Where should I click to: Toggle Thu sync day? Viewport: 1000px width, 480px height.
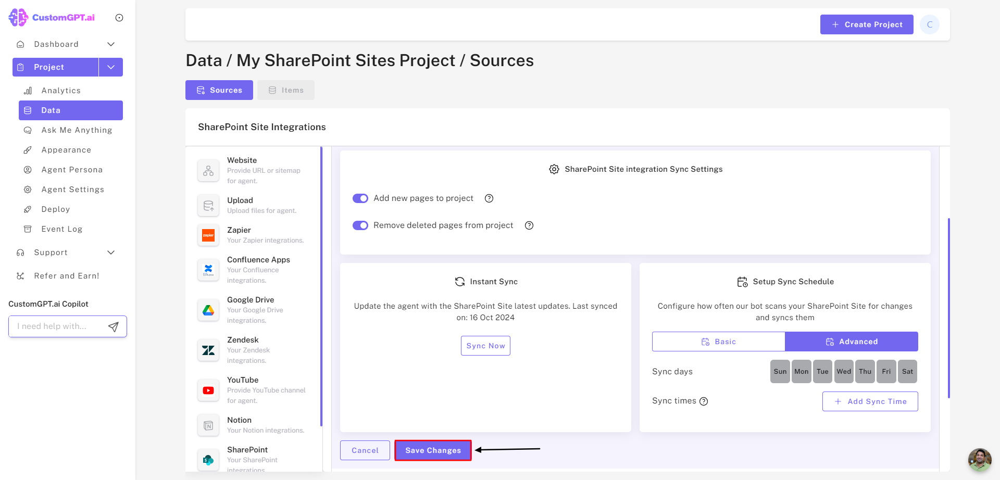pos(865,372)
